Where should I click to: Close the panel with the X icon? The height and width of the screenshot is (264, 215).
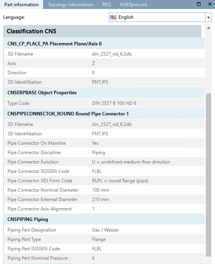210,4
